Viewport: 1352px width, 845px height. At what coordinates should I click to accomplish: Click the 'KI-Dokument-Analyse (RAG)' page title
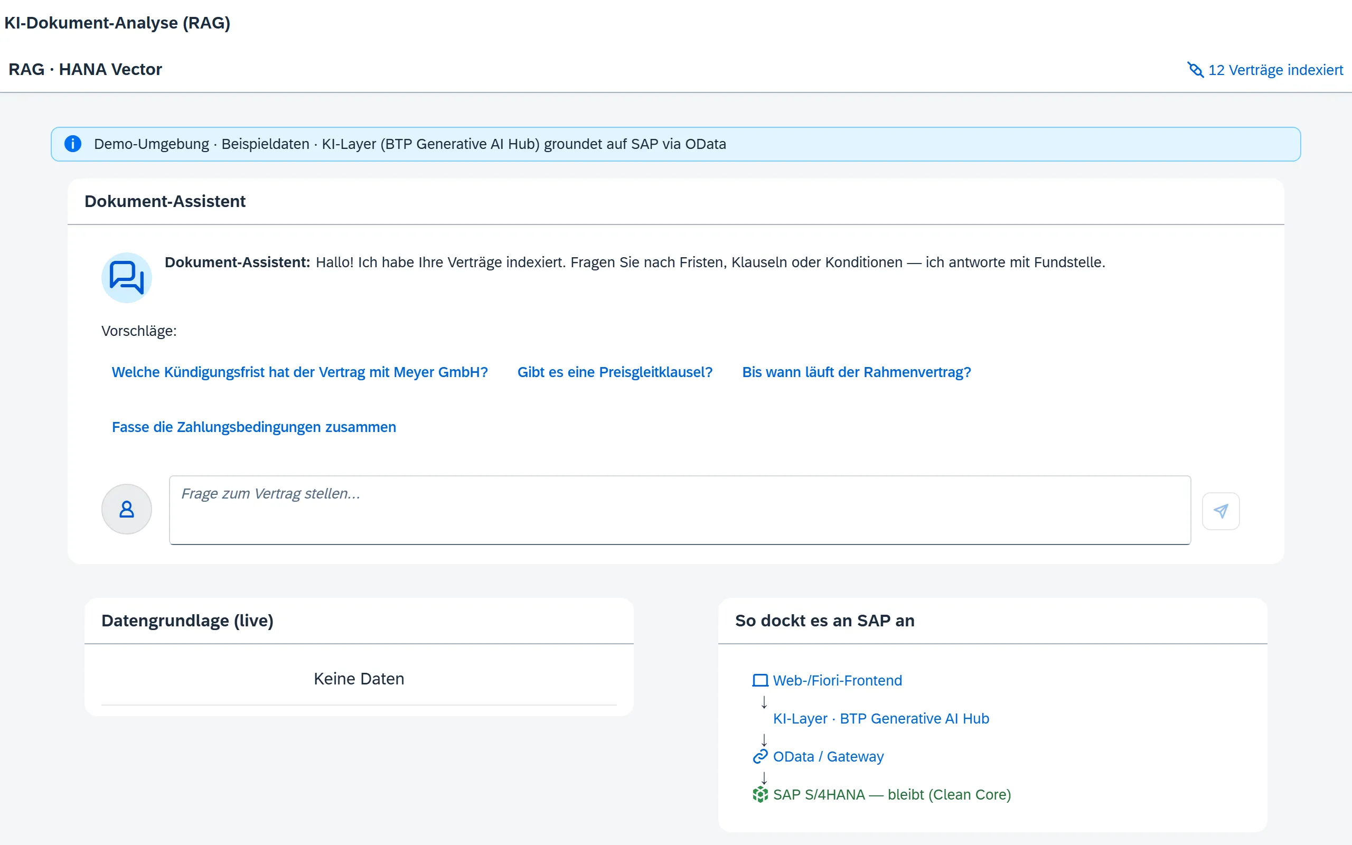[117, 23]
